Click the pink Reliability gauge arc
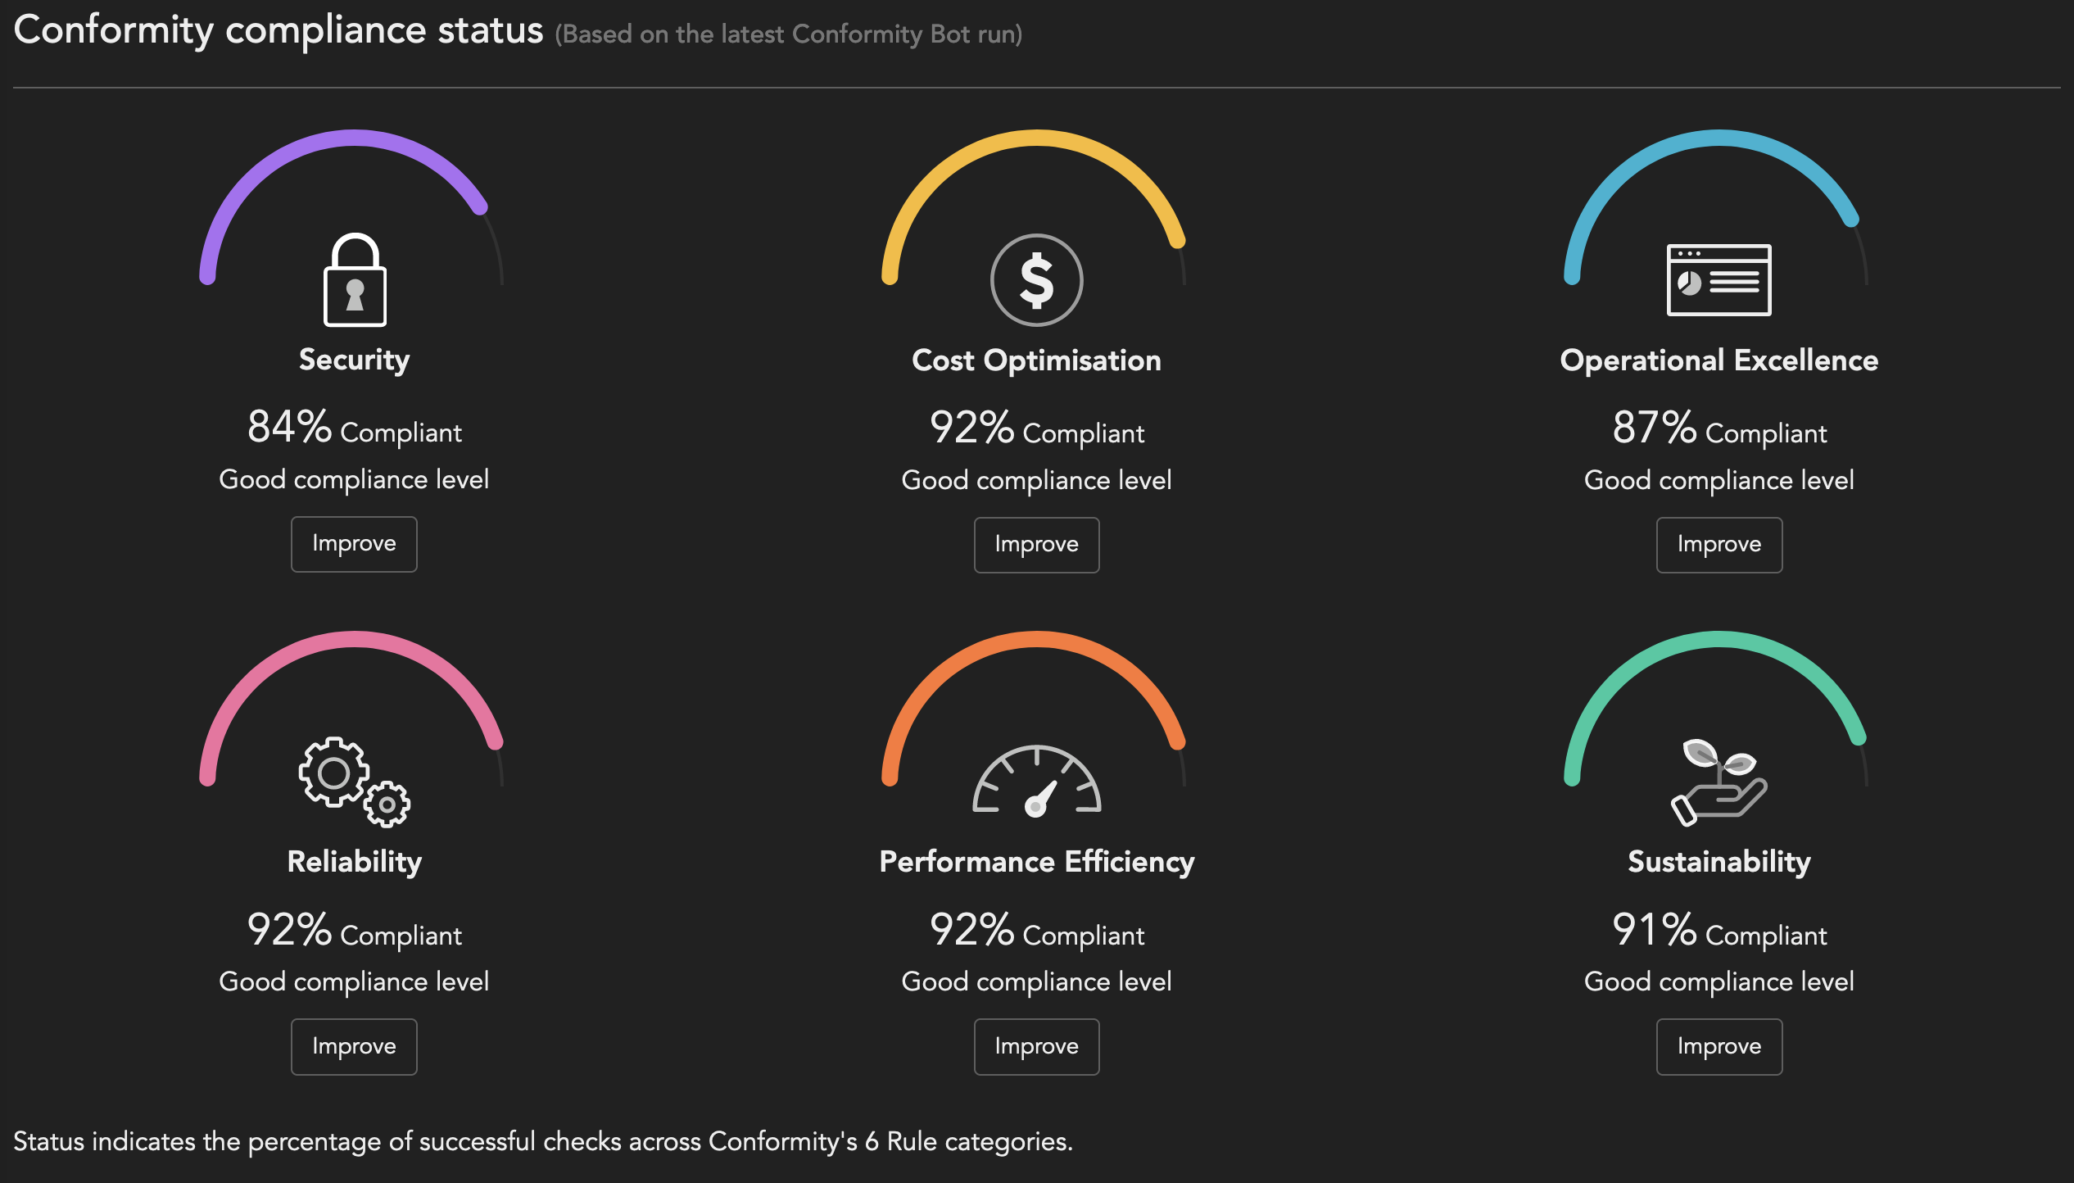This screenshot has width=2074, height=1183. [354, 641]
